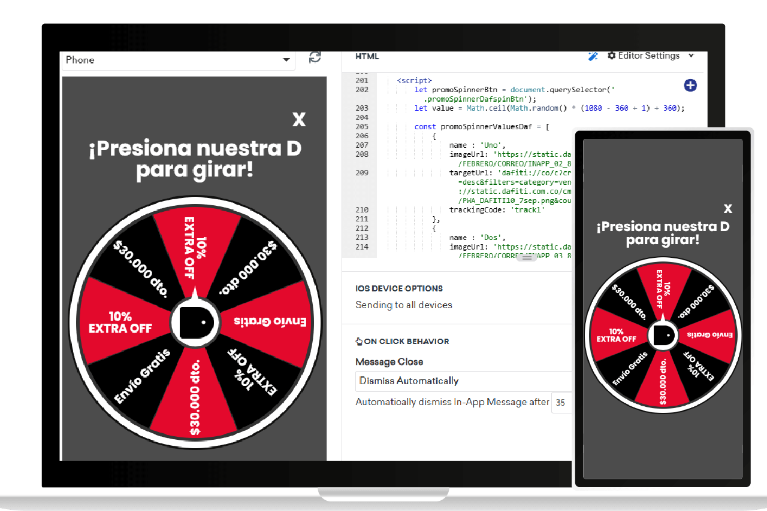Screen dimensions: 767x511
Task: Refresh the phone preview using the reload icon
Action: point(315,57)
